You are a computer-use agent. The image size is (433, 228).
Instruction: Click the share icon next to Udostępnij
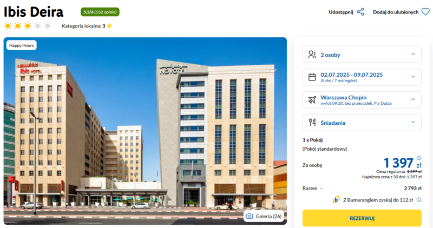[360, 12]
